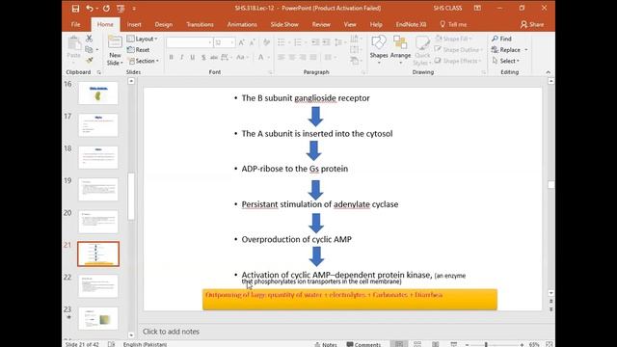Toggle Italic formatting
617x347 pixels.
point(182,58)
